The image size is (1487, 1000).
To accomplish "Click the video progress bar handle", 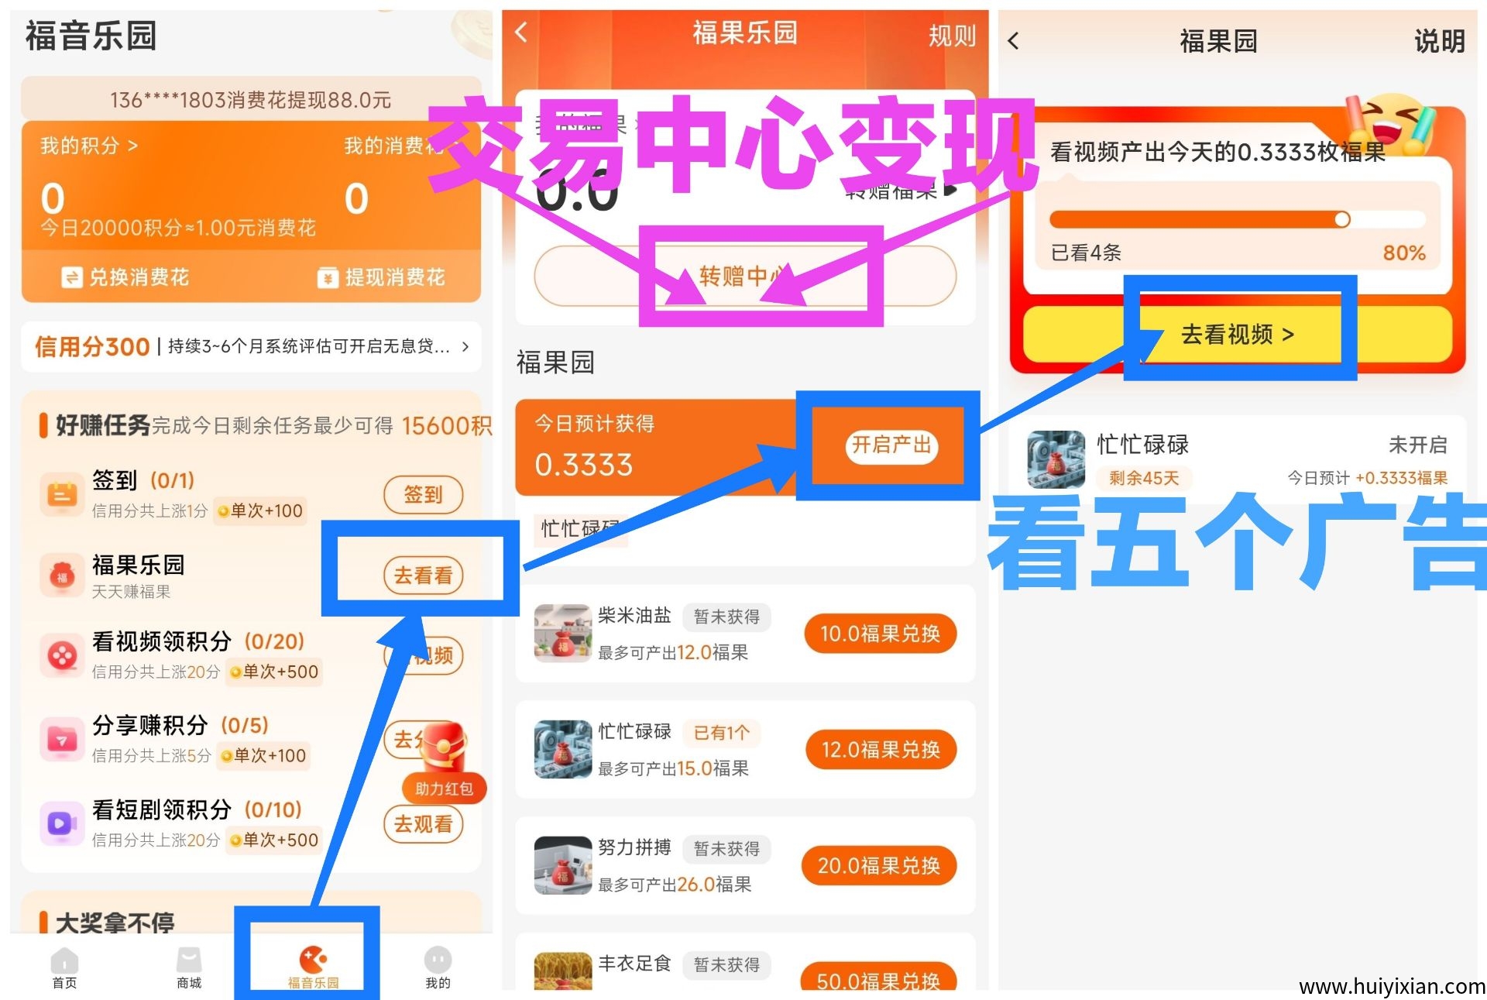I will (1342, 220).
